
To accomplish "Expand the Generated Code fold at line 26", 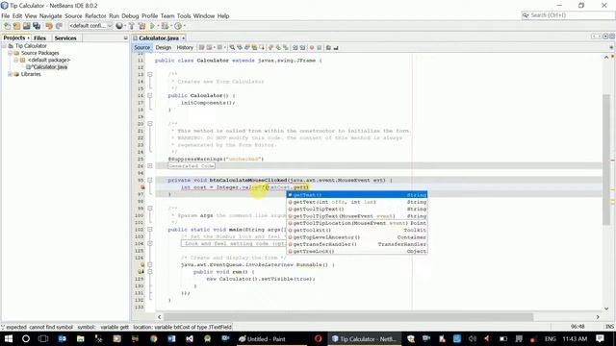I will click(x=150, y=166).
